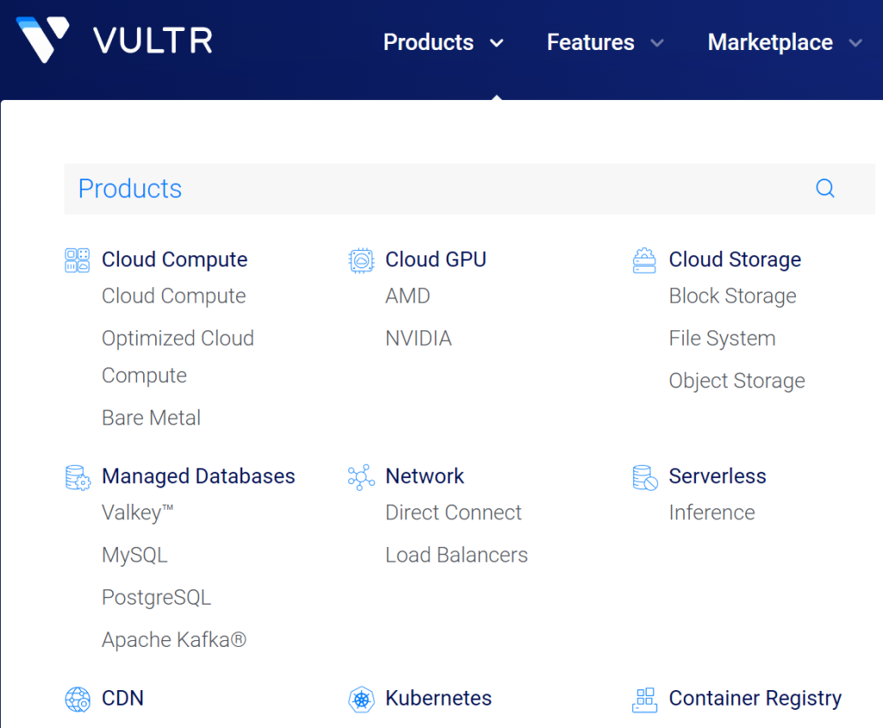
Task: Click the Kubernetes wheel icon
Action: (x=361, y=700)
